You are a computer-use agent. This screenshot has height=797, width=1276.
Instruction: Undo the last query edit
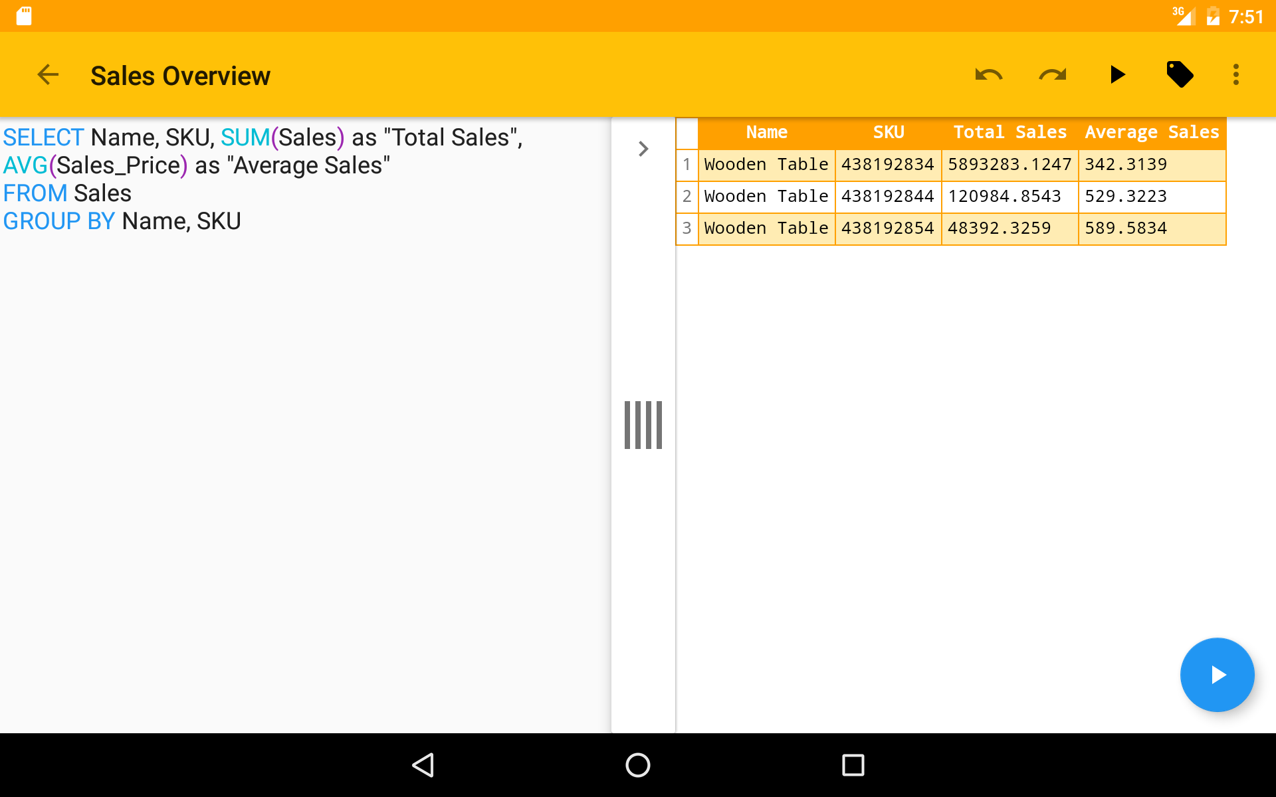pos(988,75)
